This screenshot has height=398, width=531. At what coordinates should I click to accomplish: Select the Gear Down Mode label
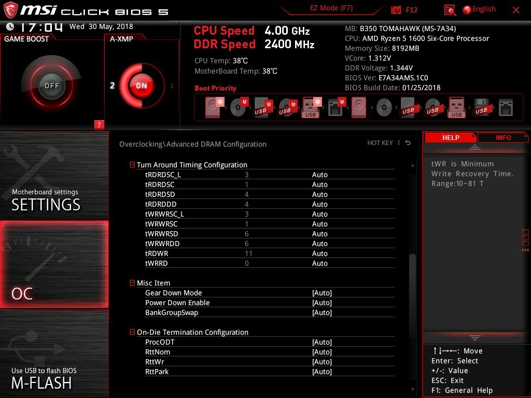point(173,293)
